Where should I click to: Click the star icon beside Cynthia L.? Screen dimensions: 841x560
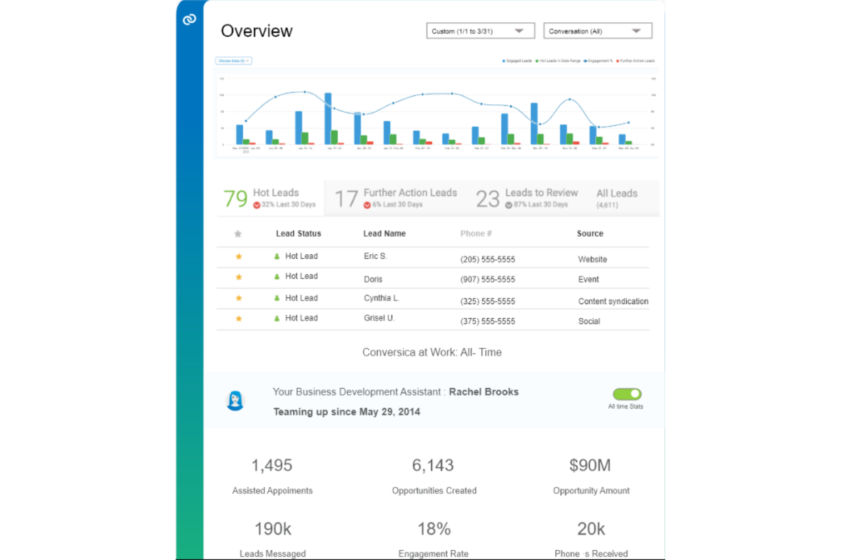point(239,298)
